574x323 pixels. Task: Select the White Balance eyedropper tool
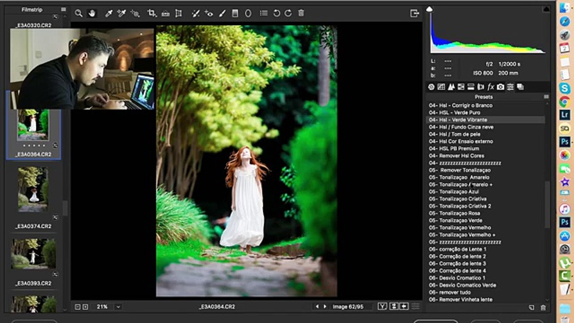click(x=108, y=13)
